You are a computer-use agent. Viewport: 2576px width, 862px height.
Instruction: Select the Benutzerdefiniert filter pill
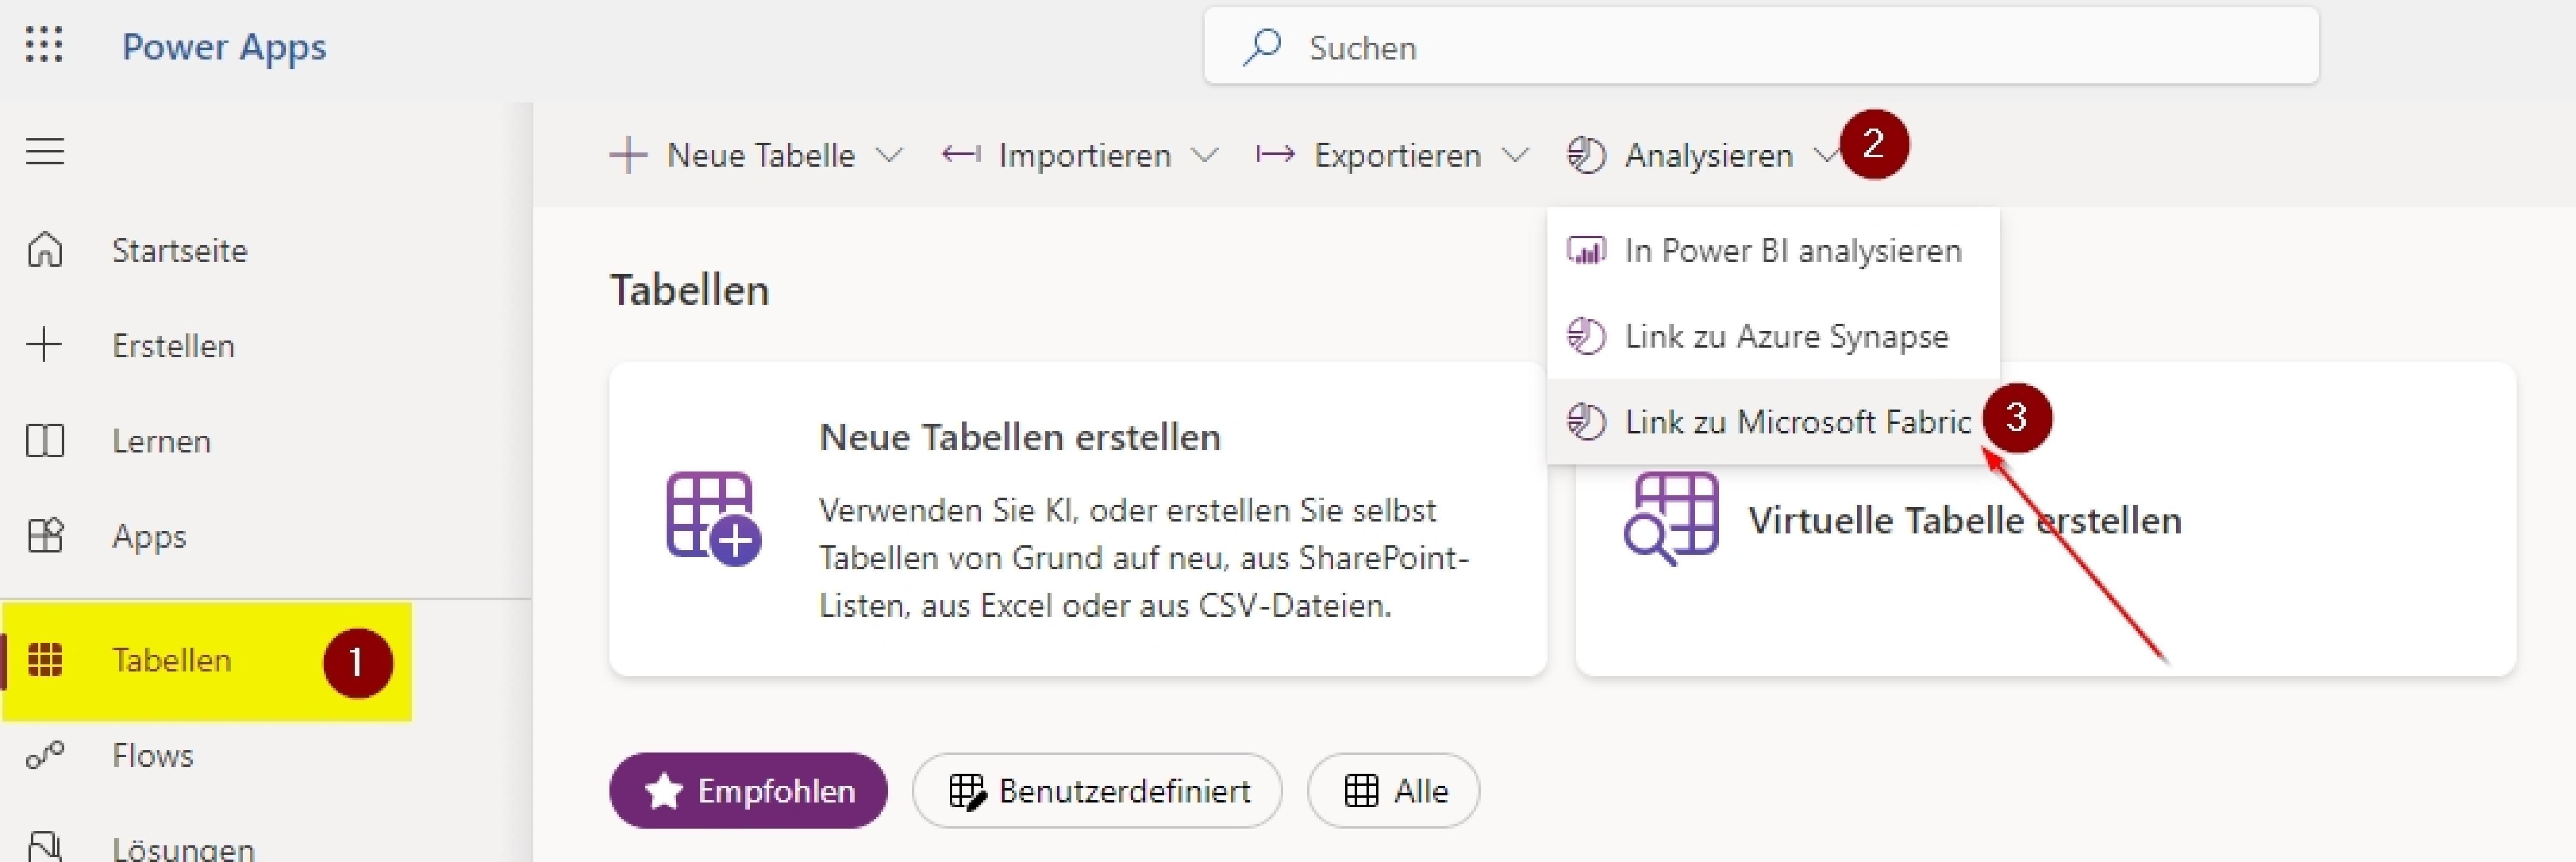pyautogui.click(x=1097, y=790)
